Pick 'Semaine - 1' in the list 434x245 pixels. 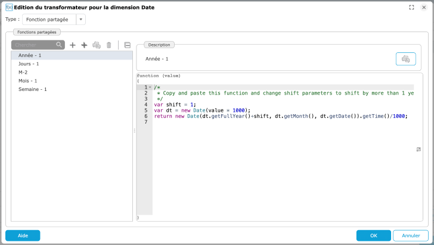click(32, 89)
